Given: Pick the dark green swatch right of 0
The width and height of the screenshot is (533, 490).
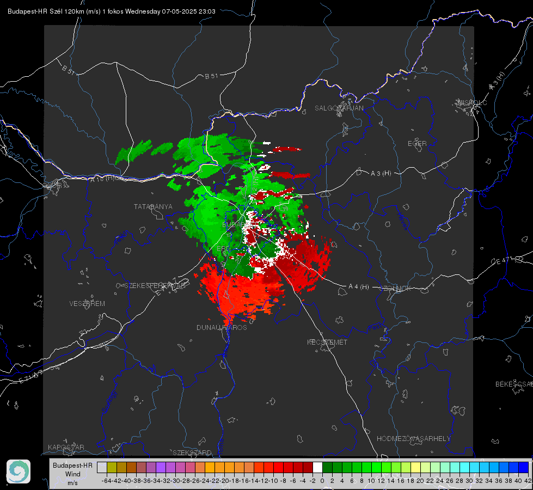Looking at the screenshot, I should 327,467.
